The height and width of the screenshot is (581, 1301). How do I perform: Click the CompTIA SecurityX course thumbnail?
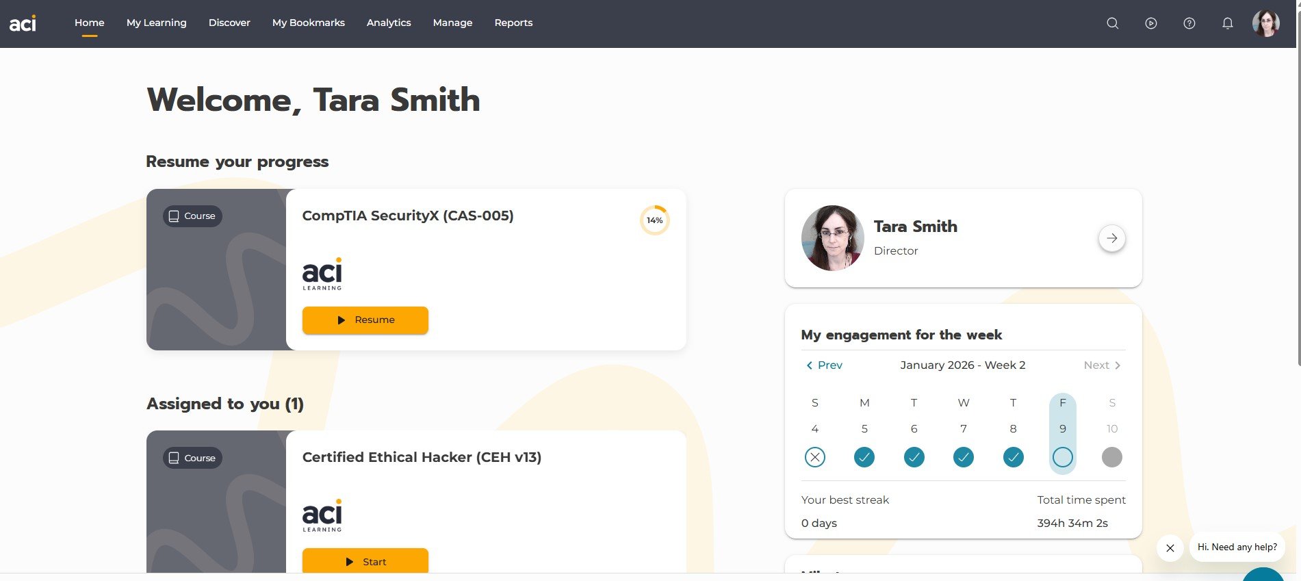click(216, 270)
